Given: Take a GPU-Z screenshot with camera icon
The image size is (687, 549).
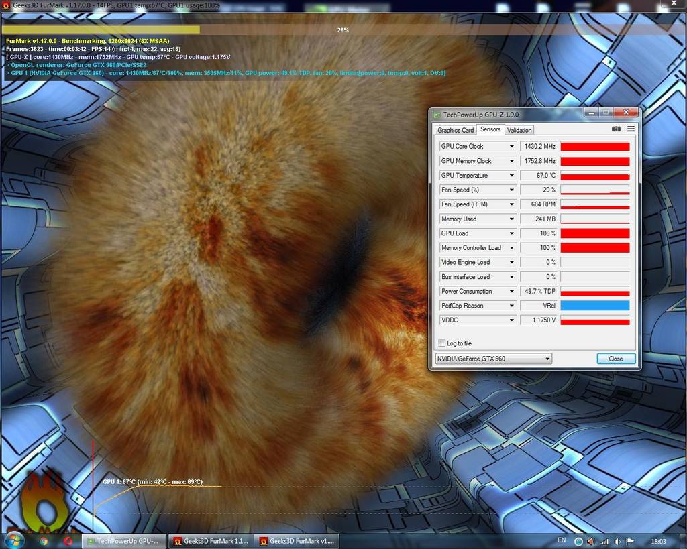Looking at the screenshot, I should [x=616, y=129].
